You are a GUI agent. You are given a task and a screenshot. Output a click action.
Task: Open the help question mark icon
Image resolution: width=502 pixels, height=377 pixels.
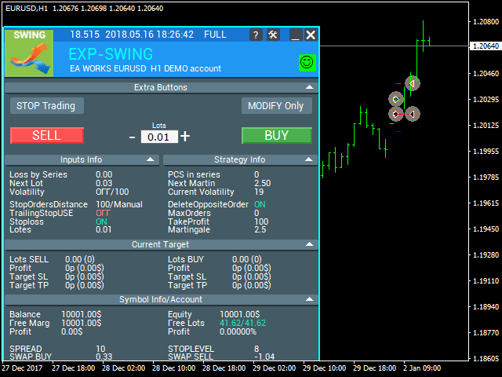[256, 35]
